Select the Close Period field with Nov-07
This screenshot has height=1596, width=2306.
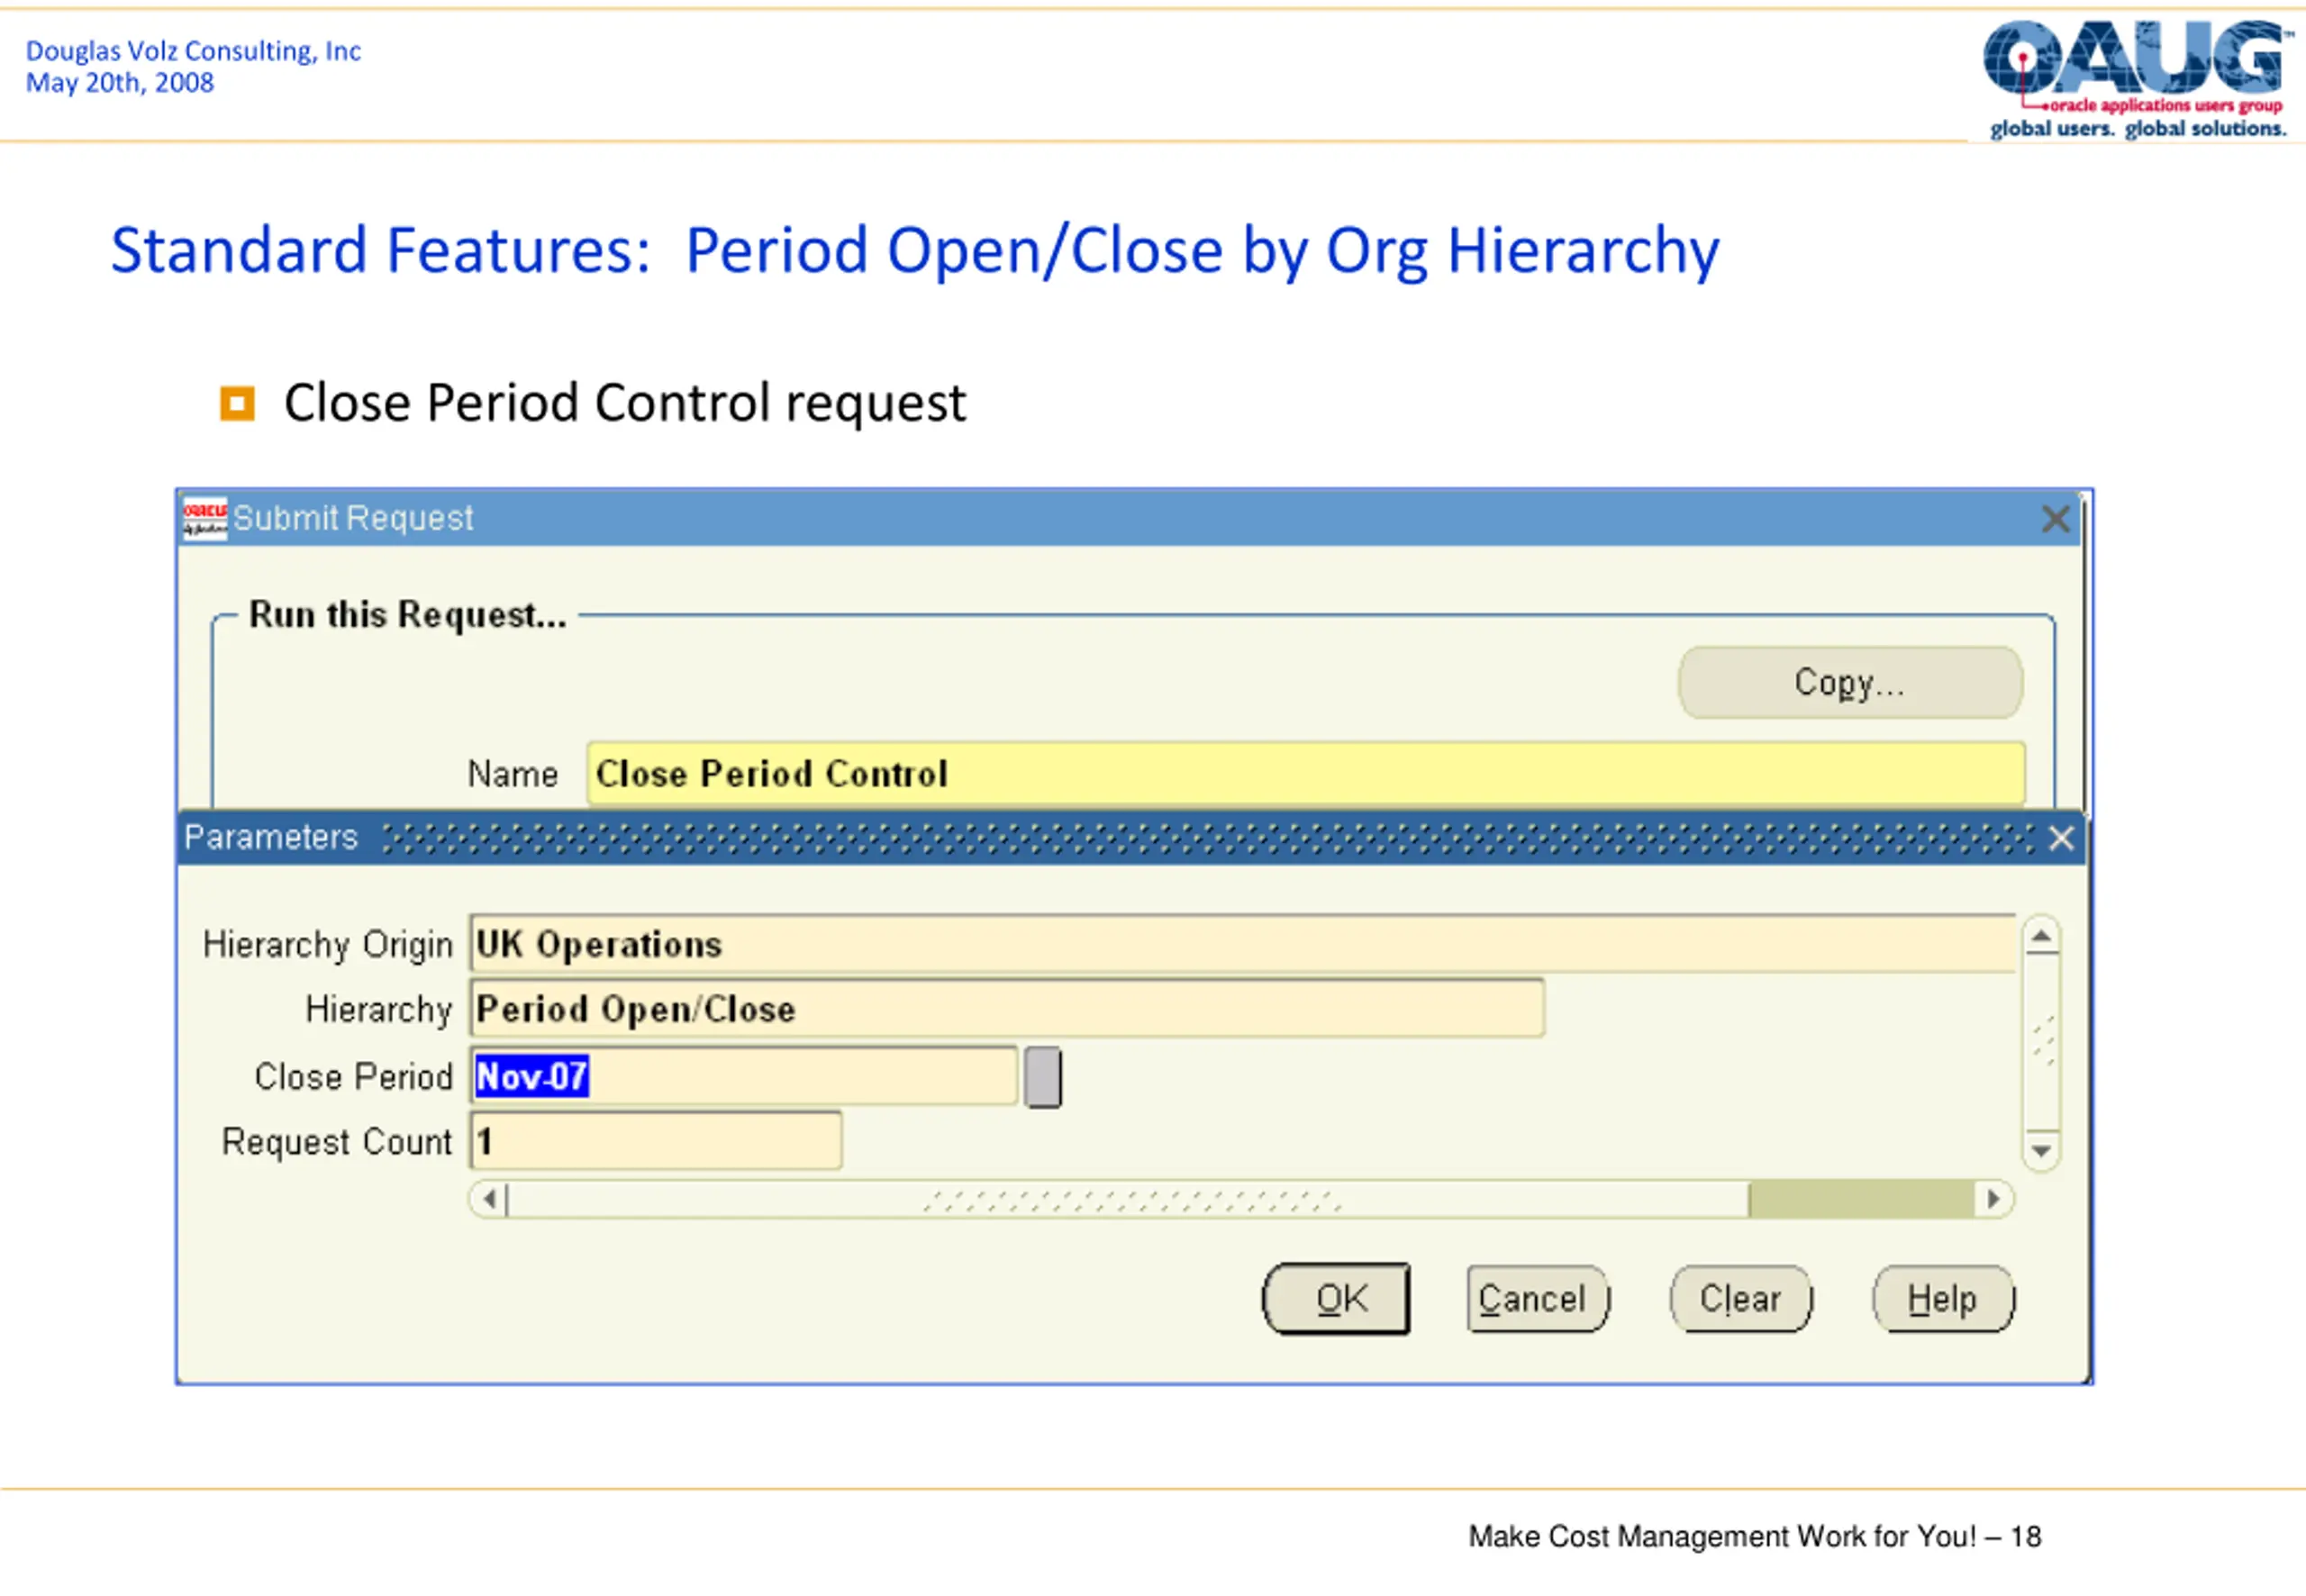tap(744, 1076)
